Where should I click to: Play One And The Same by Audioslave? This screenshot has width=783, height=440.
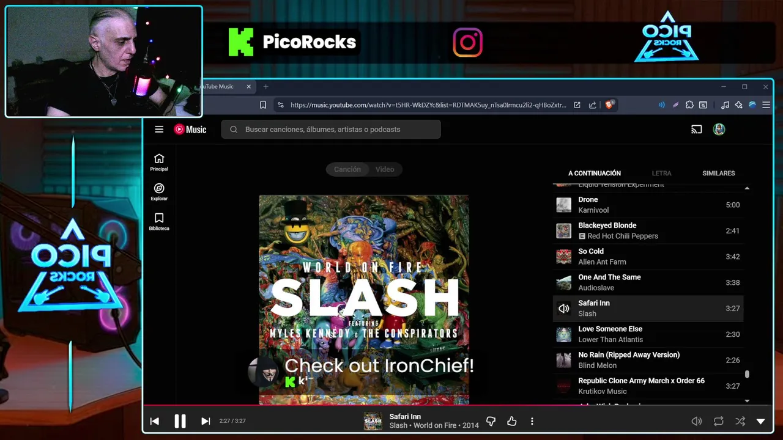[648, 282]
